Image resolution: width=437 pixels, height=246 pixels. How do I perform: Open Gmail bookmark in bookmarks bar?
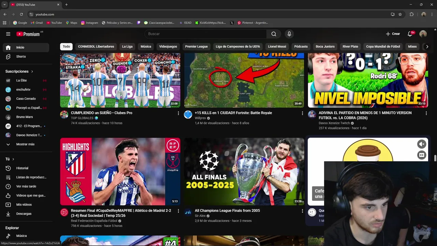[37, 23]
